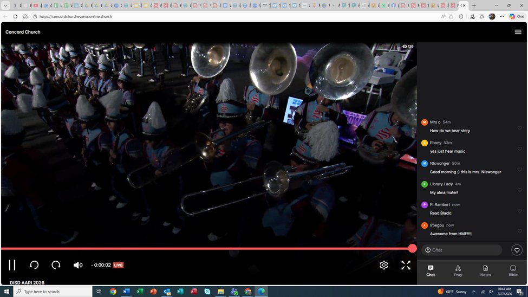This screenshot has height=297, width=528.
Task: Open the 68°F Sunny weather widget
Action: pos(452,292)
